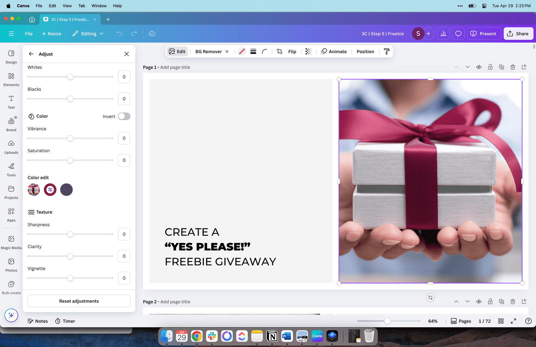Viewport: 536px width, 347px height.
Task: Go to Canva home icon
Action: (x=32, y=19)
